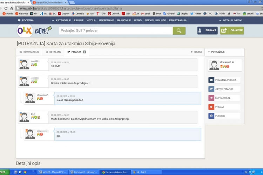Click 'Ja se taman ponadao' reply text

pyautogui.click(x=70, y=100)
